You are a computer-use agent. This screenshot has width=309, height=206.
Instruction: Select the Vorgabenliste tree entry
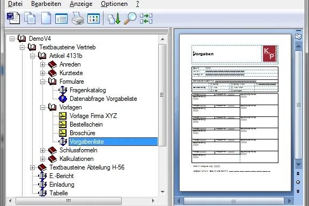pos(113,142)
